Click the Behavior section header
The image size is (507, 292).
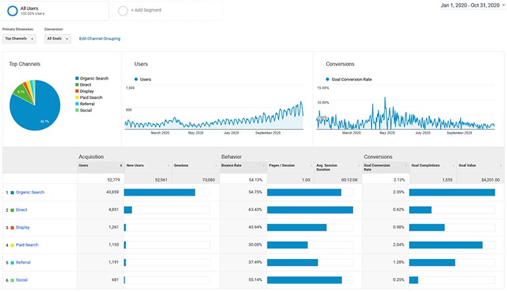232,157
